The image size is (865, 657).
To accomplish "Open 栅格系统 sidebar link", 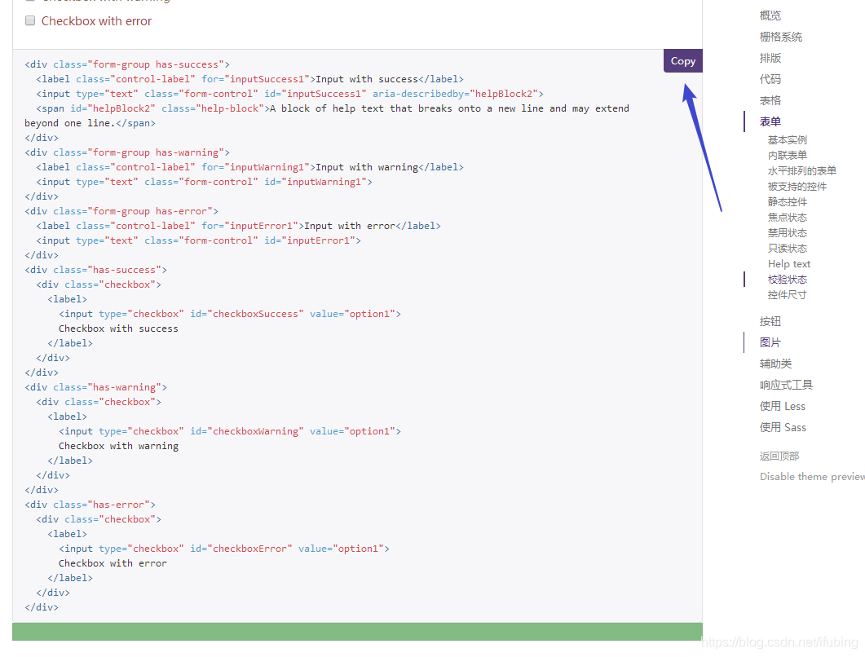I will 780,37.
